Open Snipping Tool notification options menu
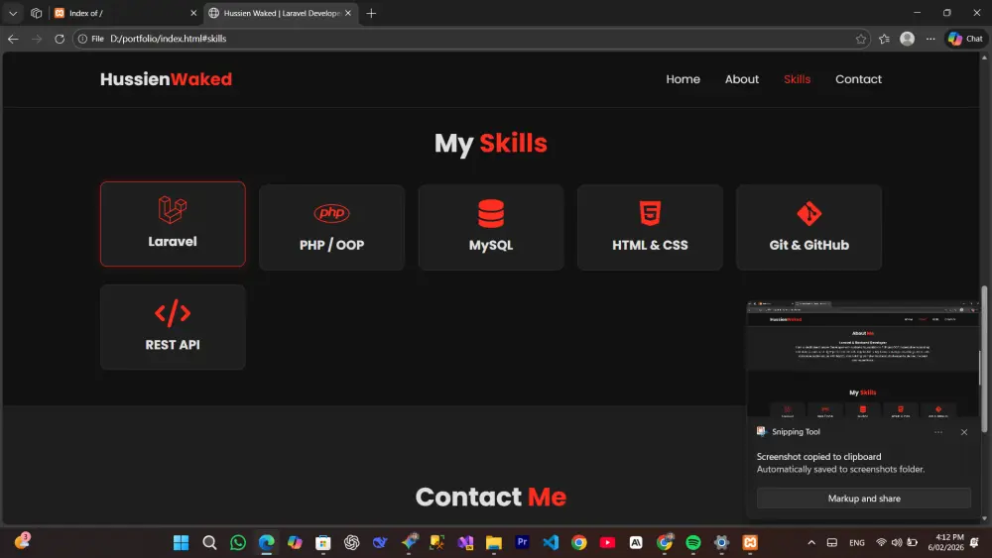This screenshot has width=992, height=558. click(x=938, y=432)
